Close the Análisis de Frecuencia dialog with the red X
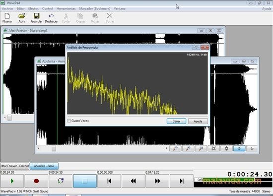 coord(205,47)
